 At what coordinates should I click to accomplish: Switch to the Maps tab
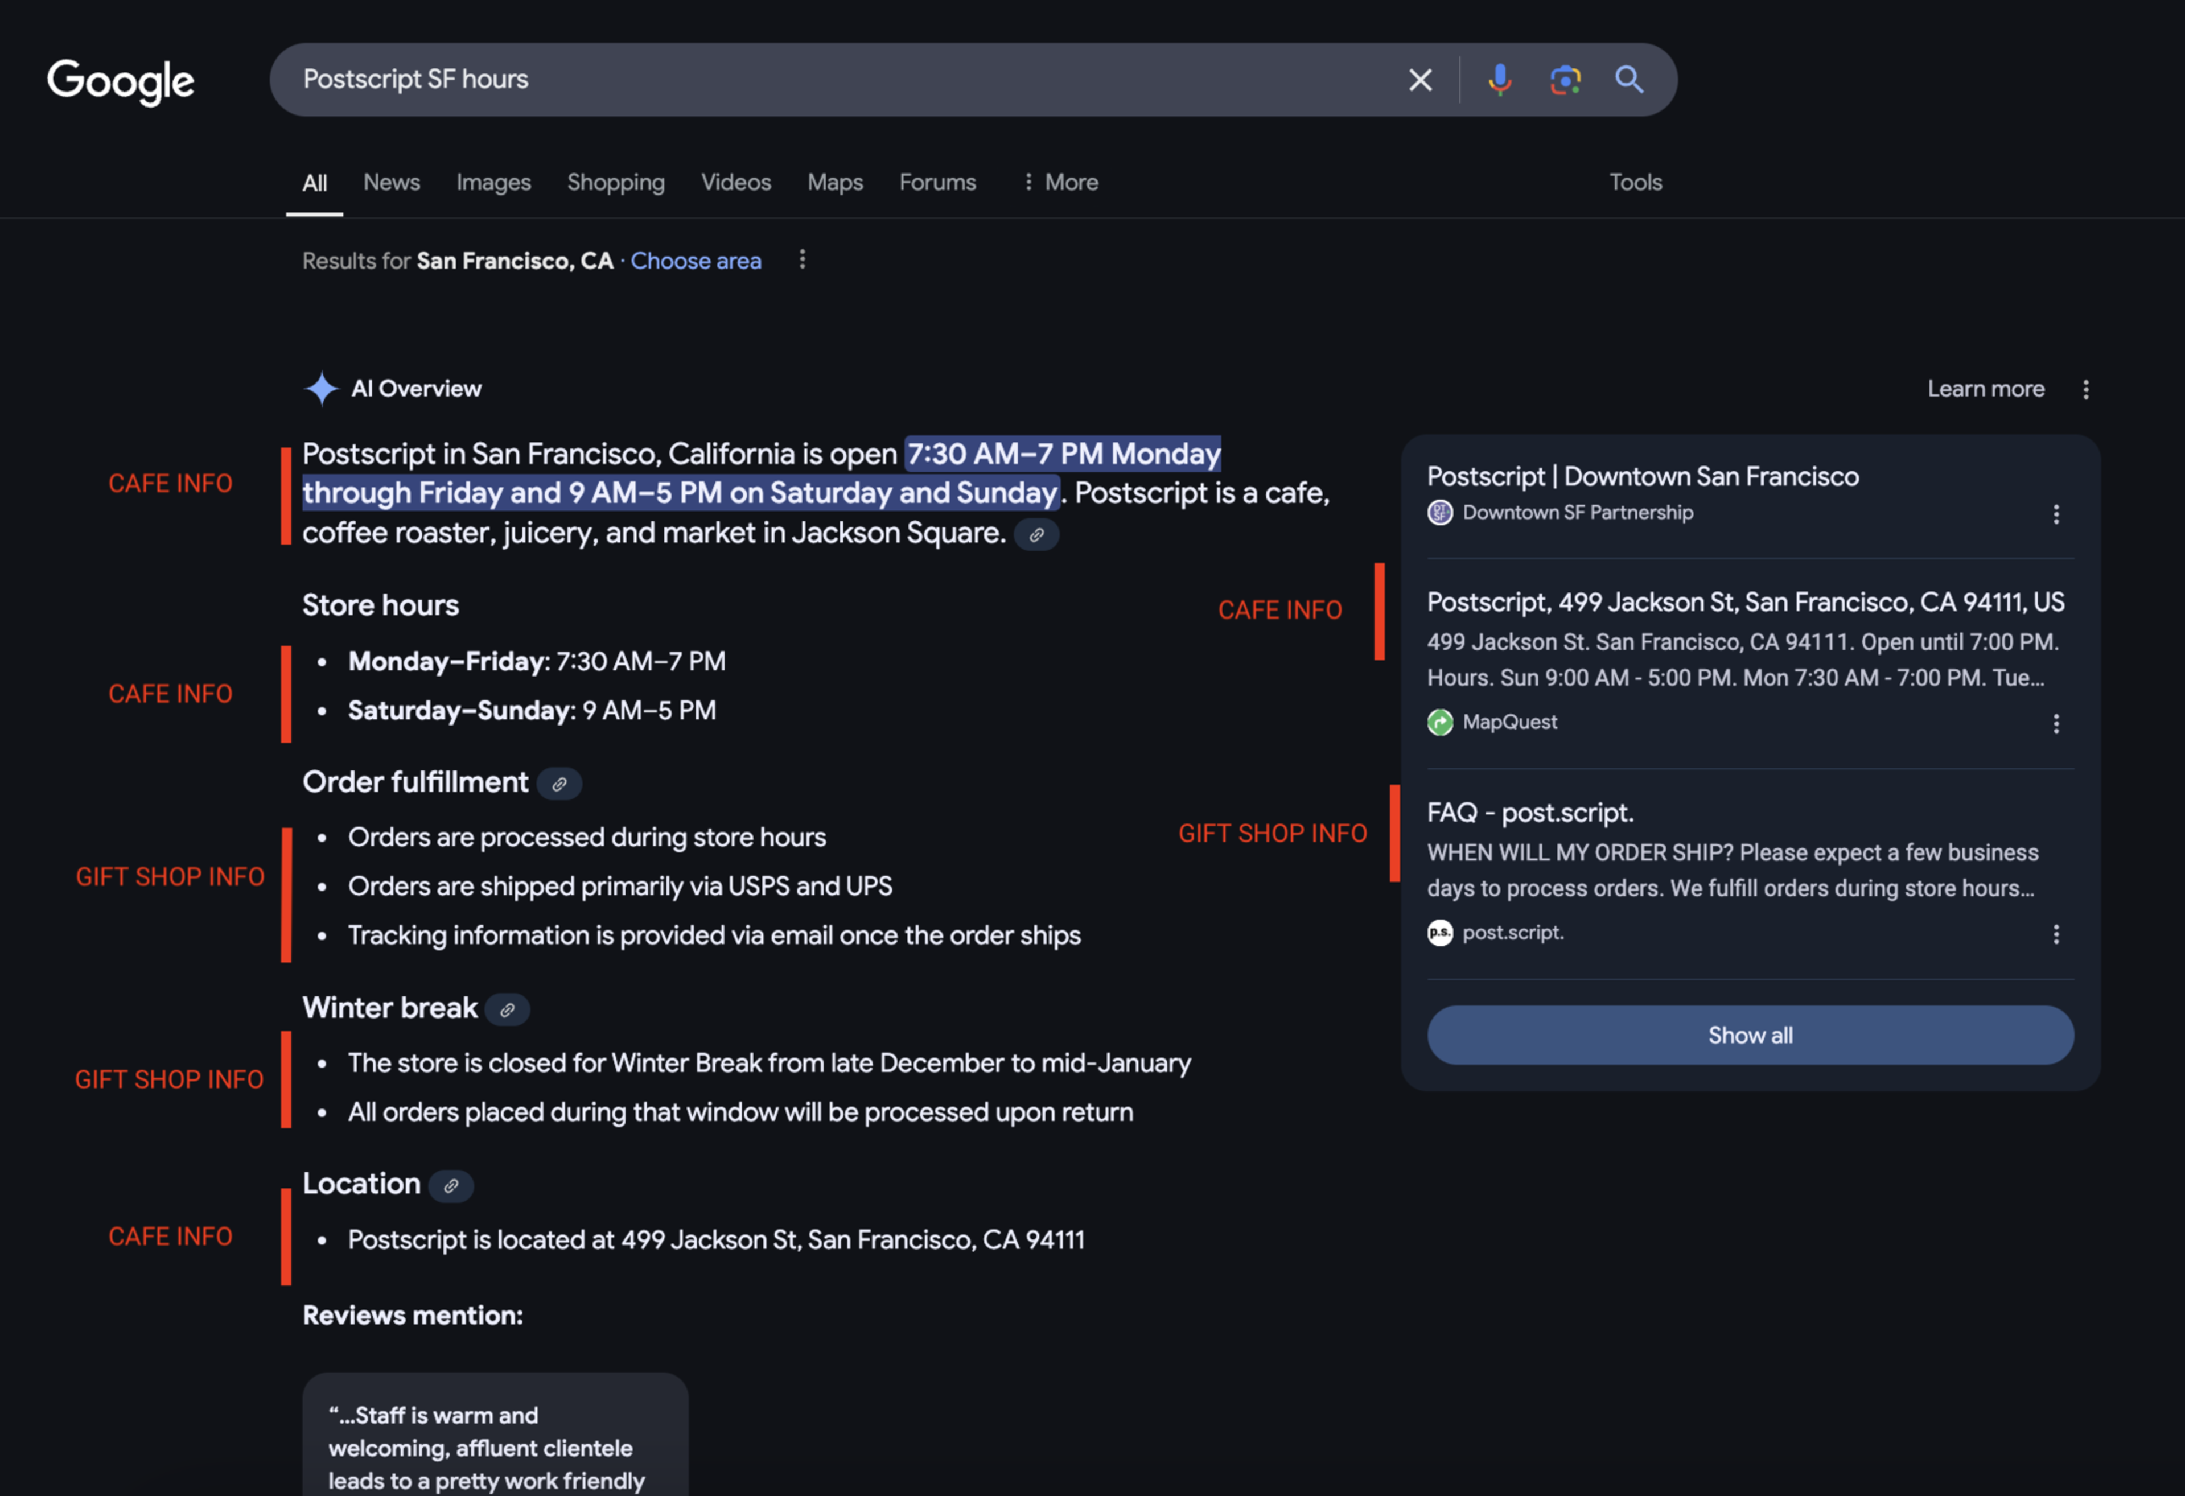(x=835, y=182)
